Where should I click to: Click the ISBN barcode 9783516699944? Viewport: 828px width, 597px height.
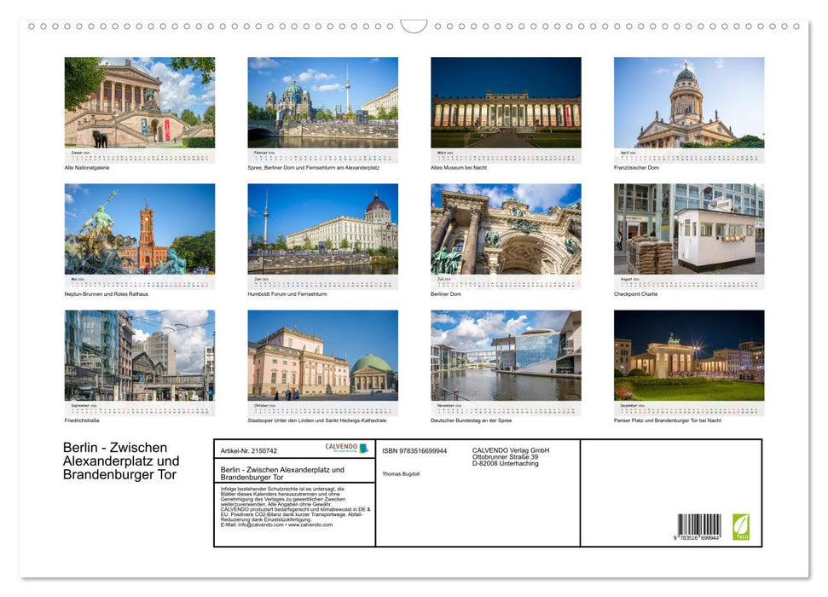pyautogui.click(x=698, y=522)
